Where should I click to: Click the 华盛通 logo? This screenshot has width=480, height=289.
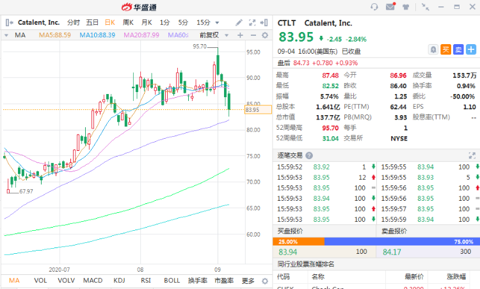pyautogui.click(x=139, y=7)
